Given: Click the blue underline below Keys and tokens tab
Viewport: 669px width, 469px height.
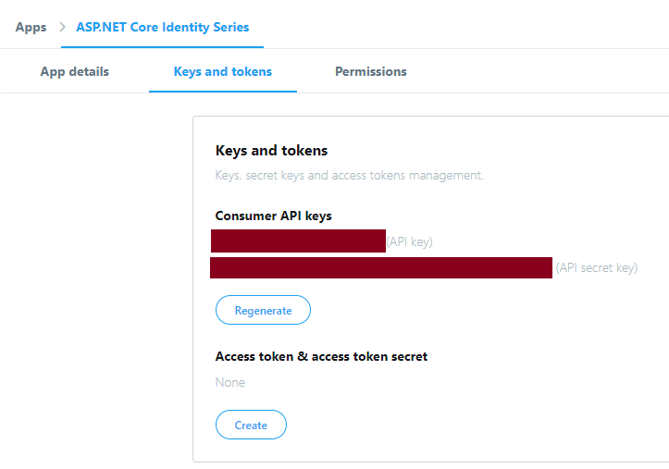Looking at the screenshot, I should pos(223,92).
